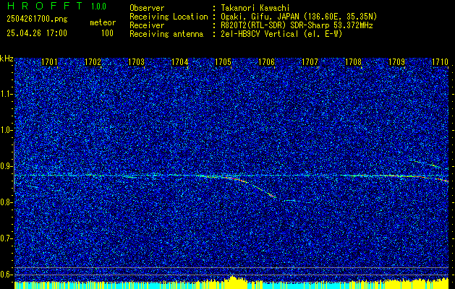Click time marker 1705

[223, 62]
